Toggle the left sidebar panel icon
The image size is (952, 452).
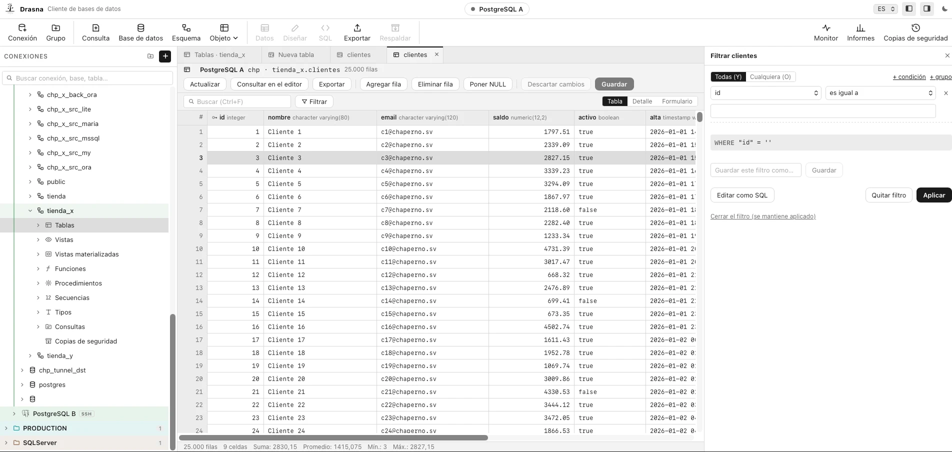909,9
